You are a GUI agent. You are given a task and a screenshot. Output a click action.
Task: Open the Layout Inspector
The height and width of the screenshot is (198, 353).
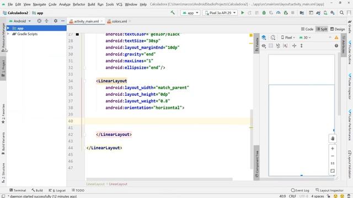pyautogui.click(x=329, y=190)
